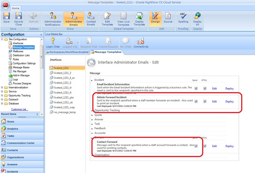255x173 pixels.
Task: Select the Home ribbon tab
Action: (15, 8)
